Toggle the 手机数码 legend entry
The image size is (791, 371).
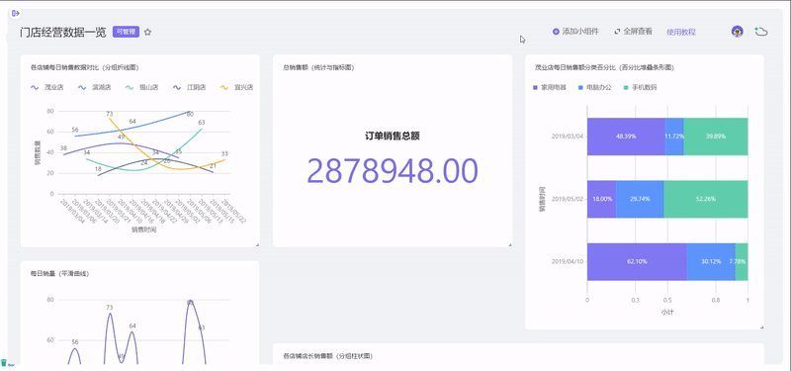pos(640,87)
